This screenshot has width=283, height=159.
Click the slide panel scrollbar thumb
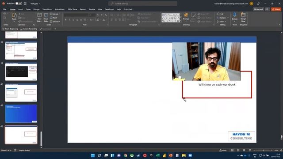click(41, 139)
